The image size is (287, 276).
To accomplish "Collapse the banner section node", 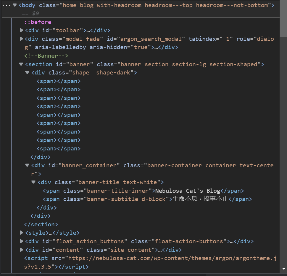I will tap(21, 64).
